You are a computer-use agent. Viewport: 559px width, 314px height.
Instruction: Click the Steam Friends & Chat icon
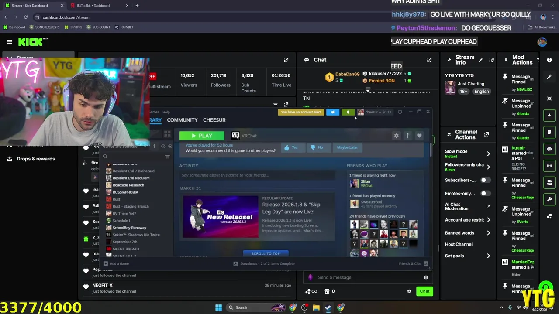tap(426, 263)
